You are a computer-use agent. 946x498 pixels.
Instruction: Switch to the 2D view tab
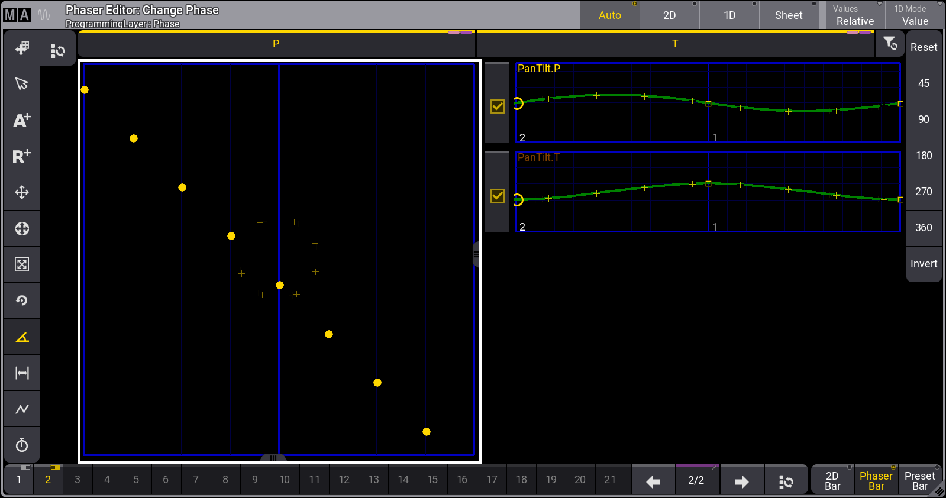coord(669,15)
